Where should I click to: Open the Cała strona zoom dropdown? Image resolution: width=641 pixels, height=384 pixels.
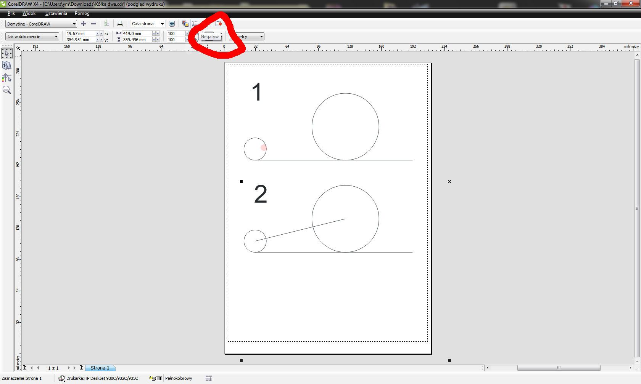(162, 24)
